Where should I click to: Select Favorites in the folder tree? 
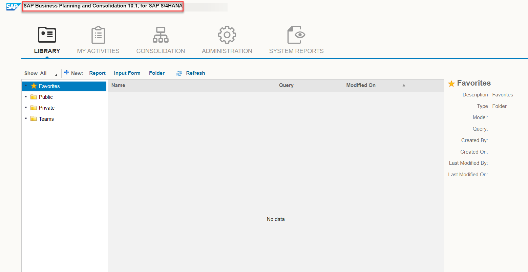(x=64, y=86)
